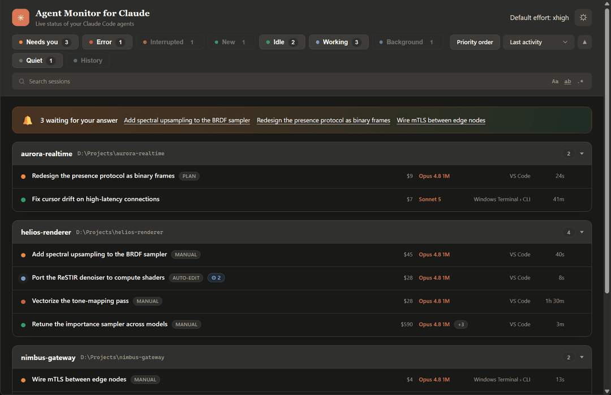Toggle the match case 'Aa' search option
This screenshot has width=611, height=395.
click(555, 81)
